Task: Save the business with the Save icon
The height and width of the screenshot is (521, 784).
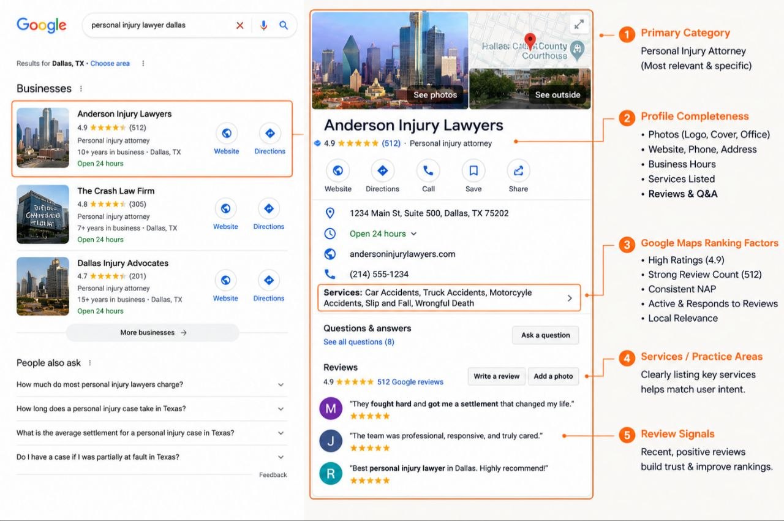Action: 473,170
